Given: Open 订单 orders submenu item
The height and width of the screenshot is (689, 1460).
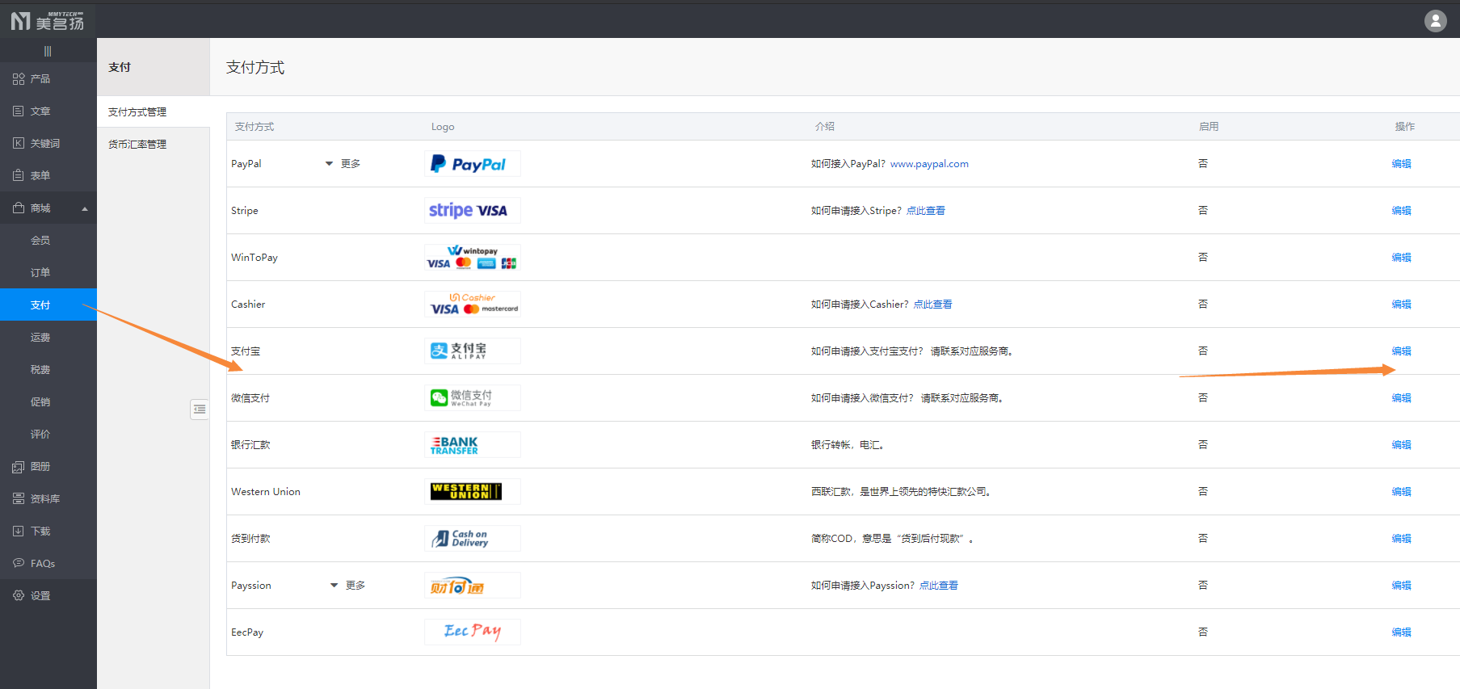Looking at the screenshot, I should [40, 273].
